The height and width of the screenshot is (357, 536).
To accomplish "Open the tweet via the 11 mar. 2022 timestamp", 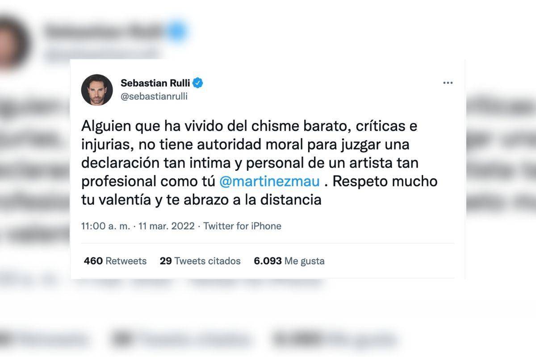I will (x=166, y=226).
